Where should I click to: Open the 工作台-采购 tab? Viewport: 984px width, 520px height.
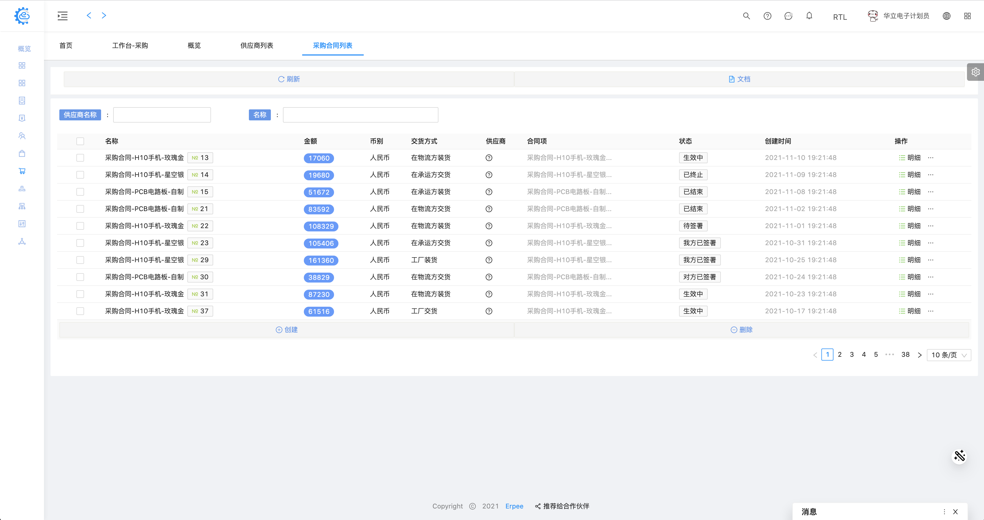pos(130,45)
